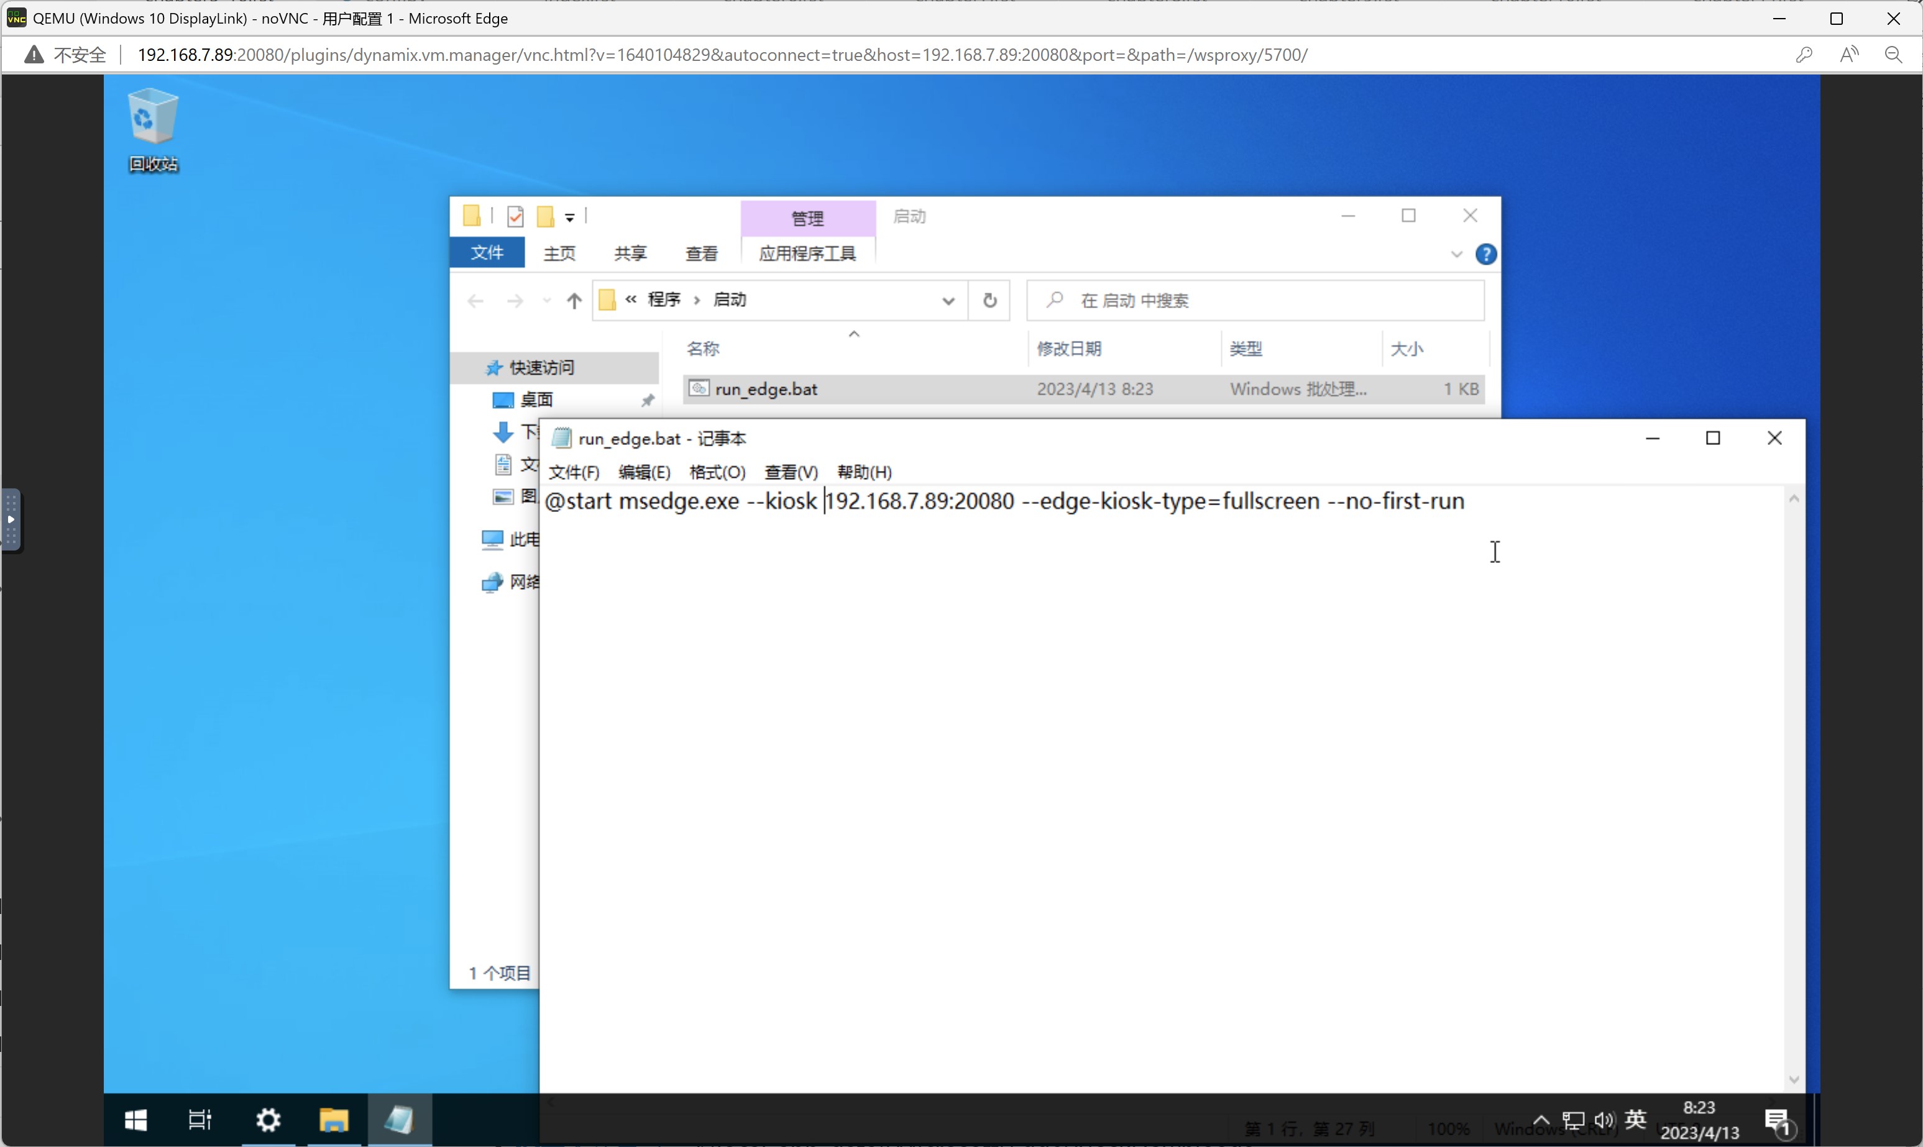The height and width of the screenshot is (1147, 1923).
Task: Open Settings gear in the taskbar
Action: point(268,1119)
